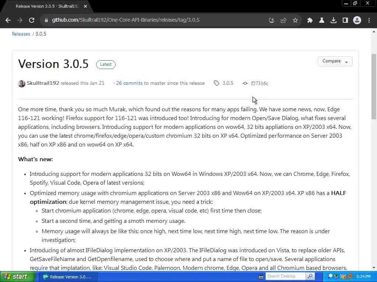Select the Release Version 3.0.5 browser tab
Image resolution: width=377 pixels, height=282 pixels.
click(x=47, y=7)
